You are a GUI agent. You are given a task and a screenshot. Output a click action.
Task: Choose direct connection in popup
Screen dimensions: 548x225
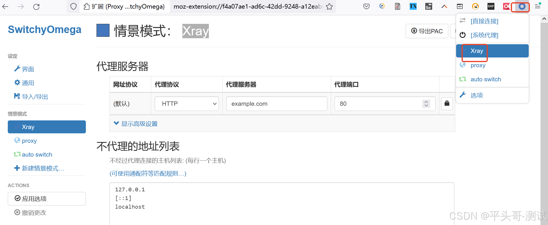(x=492, y=21)
